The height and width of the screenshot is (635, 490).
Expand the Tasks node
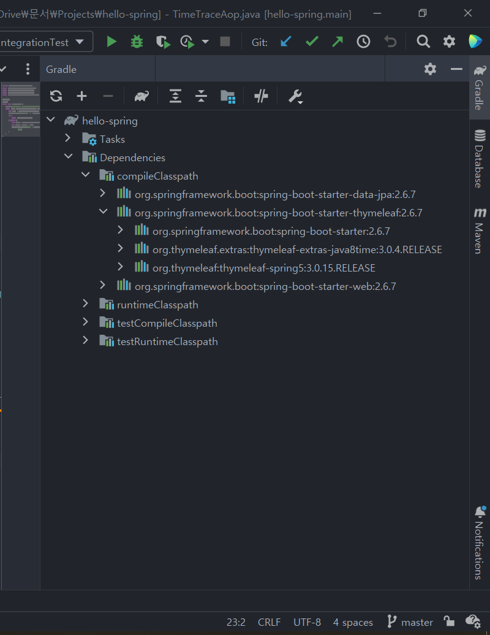click(68, 138)
